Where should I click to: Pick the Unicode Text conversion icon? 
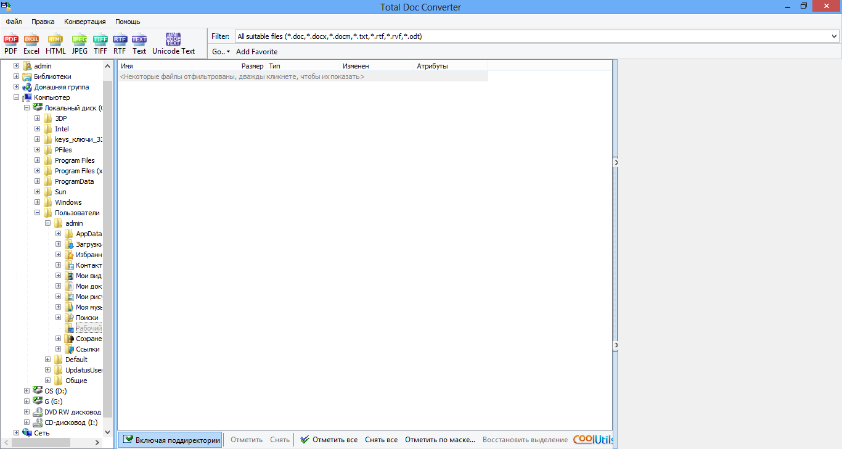[174, 44]
